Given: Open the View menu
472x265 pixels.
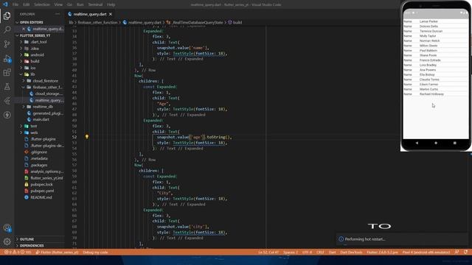Looking at the screenshot, I should [58, 4].
